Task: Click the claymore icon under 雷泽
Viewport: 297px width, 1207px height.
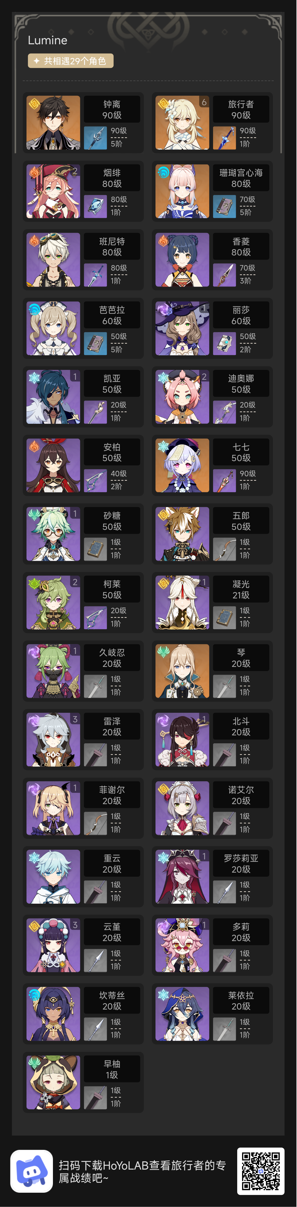Action: click(x=95, y=755)
